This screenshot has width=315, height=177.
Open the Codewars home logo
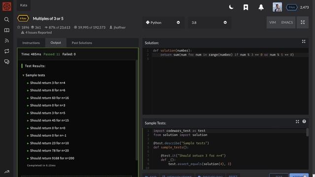click(x=7, y=6)
